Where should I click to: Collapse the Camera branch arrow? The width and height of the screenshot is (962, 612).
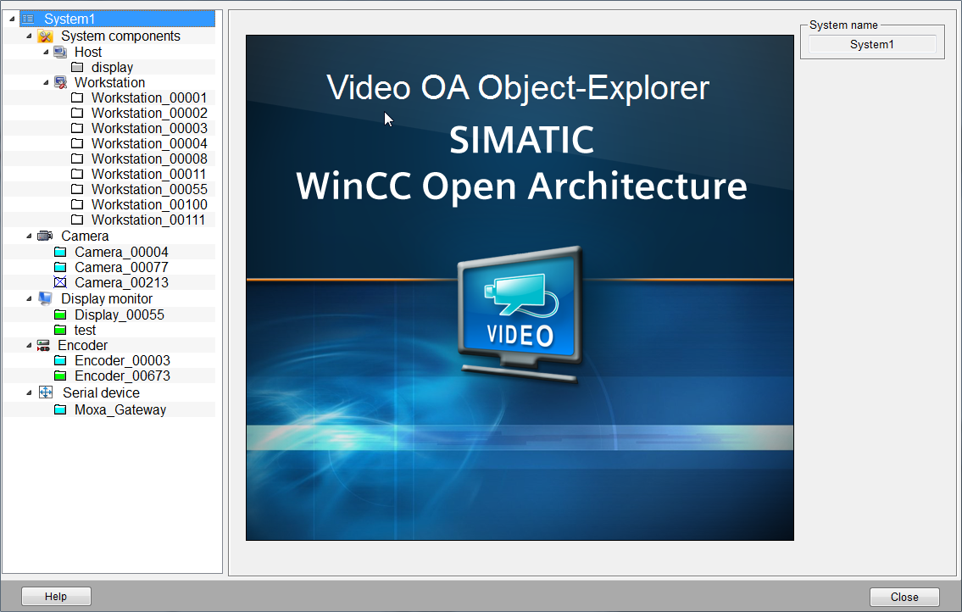tap(30, 236)
